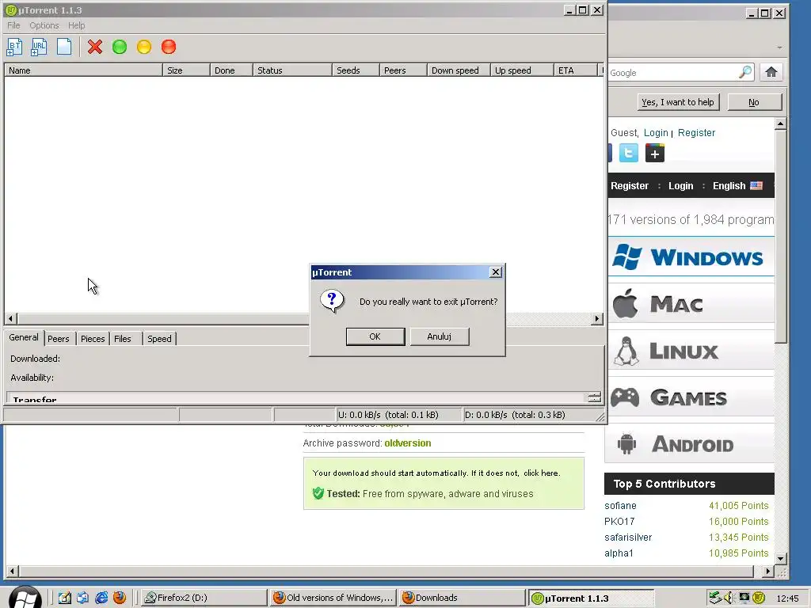
Task: Sort by the Down speed column header
Action: pyautogui.click(x=459, y=70)
